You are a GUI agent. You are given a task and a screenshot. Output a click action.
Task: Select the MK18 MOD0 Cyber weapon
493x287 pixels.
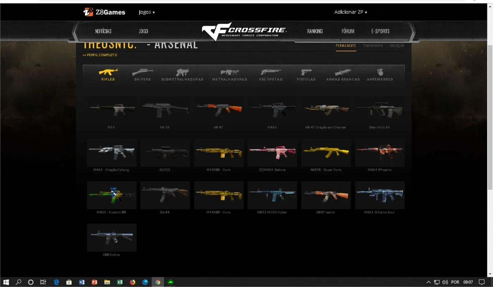pos(272,195)
